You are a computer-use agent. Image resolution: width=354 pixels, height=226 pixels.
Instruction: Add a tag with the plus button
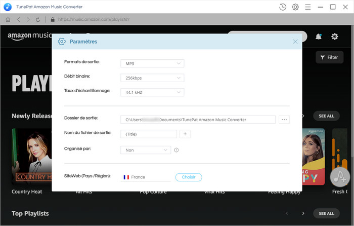pos(185,134)
